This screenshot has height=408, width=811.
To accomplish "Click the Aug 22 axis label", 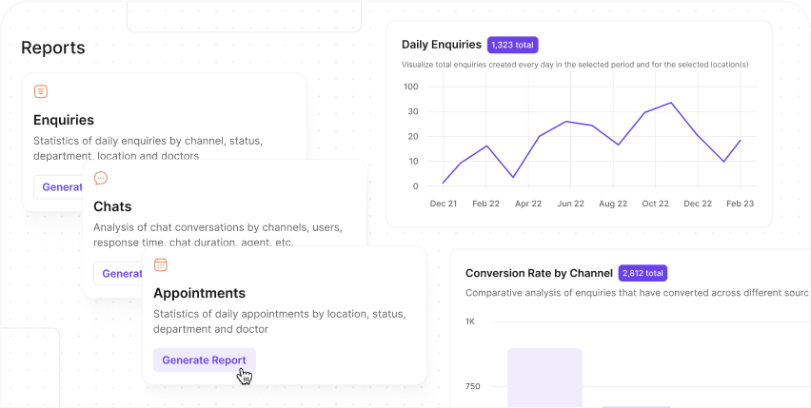I will [613, 204].
